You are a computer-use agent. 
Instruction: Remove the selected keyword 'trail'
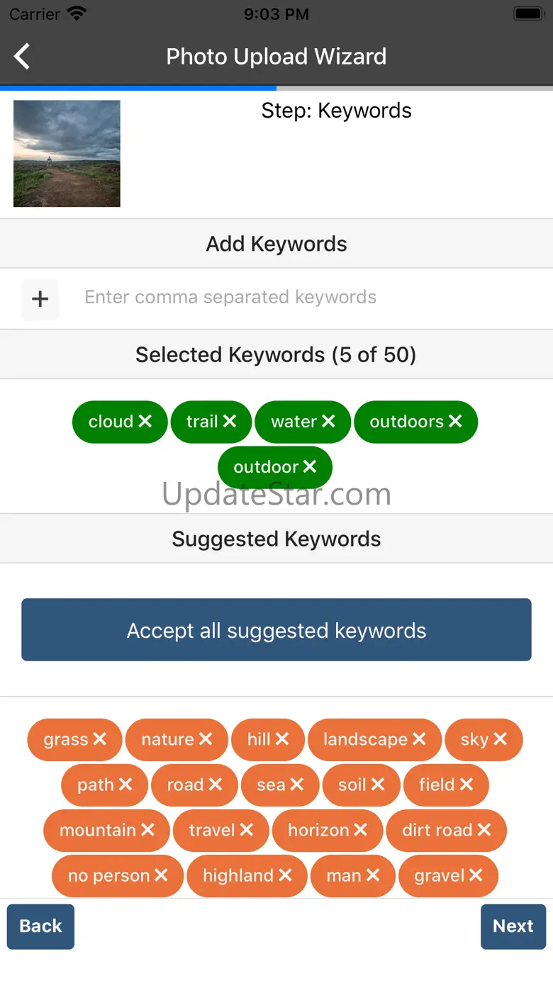tap(230, 422)
